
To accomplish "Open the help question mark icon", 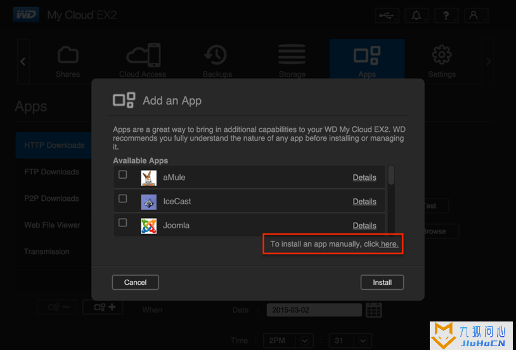I will click(x=446, y=15).
